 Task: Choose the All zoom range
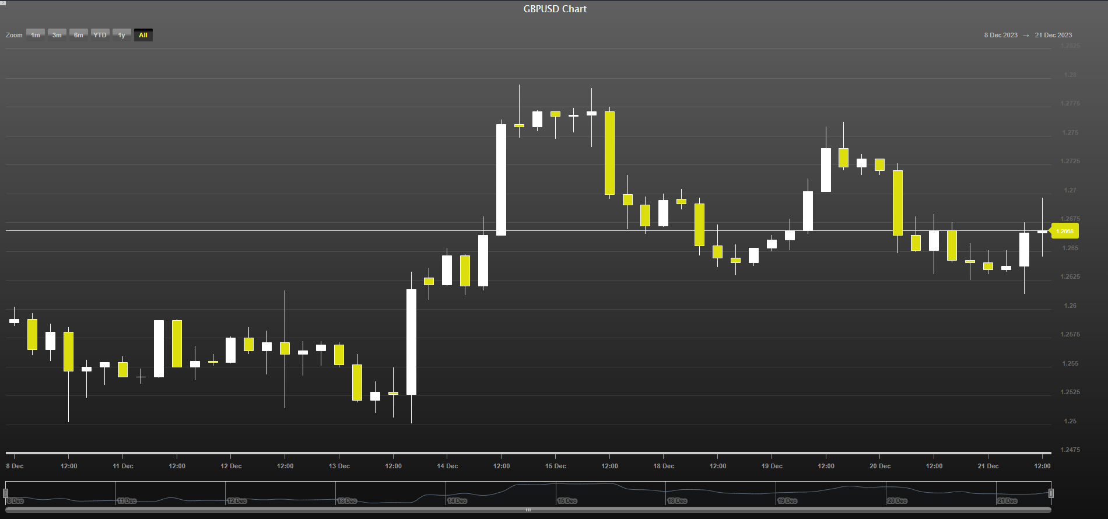tap(143, 35)
